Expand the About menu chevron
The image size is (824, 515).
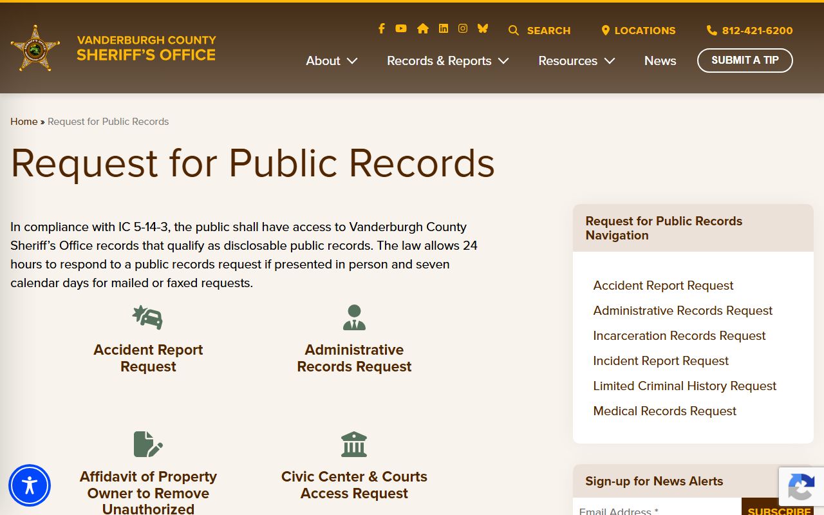(352, 61)
